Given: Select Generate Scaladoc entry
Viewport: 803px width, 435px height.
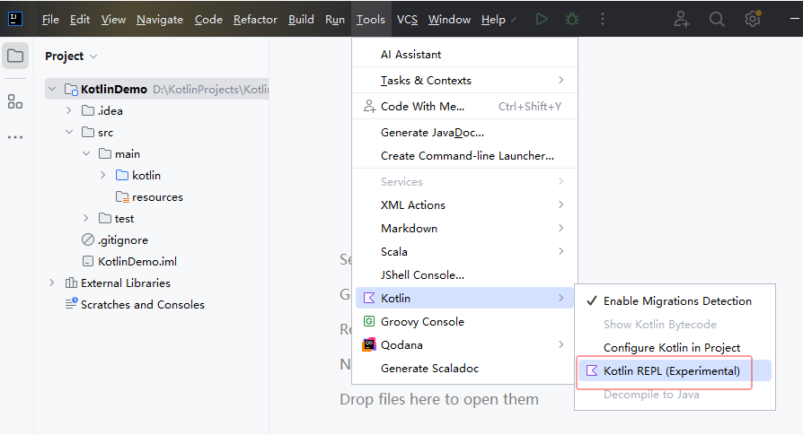Looking at the screenshot, I should click(464, 368).
